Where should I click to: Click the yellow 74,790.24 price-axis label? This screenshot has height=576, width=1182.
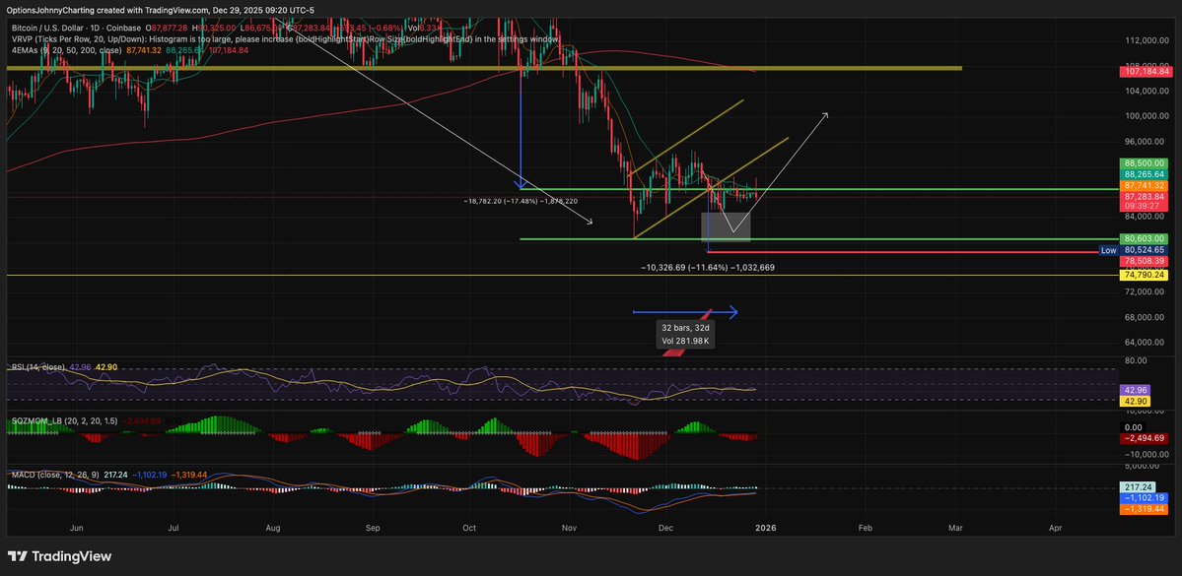click(x=1145, y=276)
